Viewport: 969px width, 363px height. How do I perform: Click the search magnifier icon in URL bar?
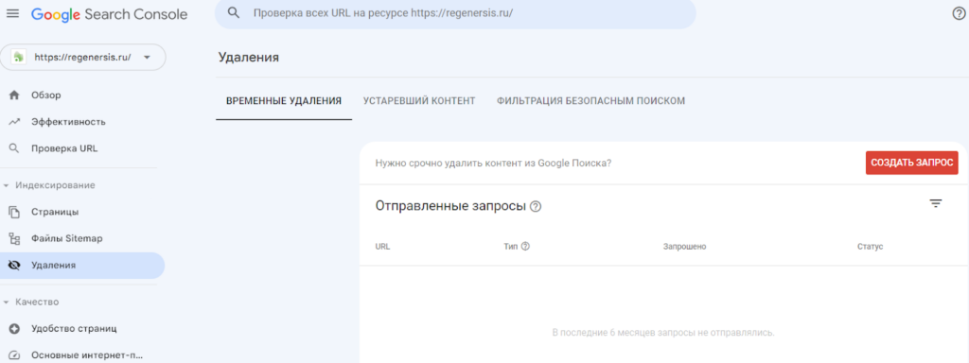tap(234, 13)
